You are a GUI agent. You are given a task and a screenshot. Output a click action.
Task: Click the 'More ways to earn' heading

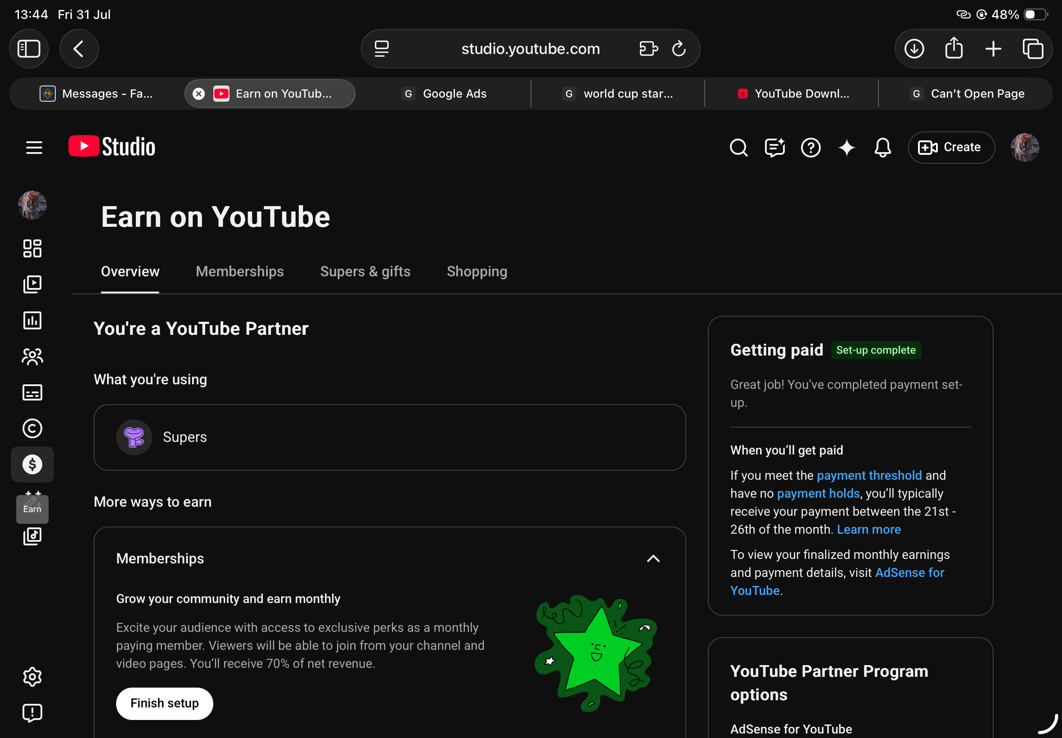tap(153, 502)
